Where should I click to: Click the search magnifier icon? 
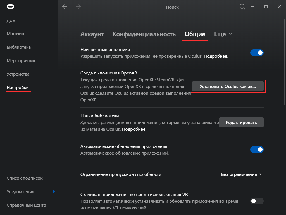tap(242, 7)
